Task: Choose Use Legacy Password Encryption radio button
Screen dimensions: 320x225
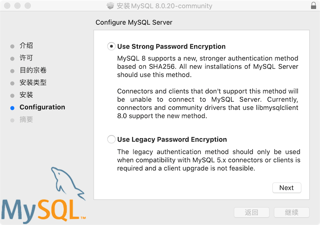Action: click(x=111, y=139)
